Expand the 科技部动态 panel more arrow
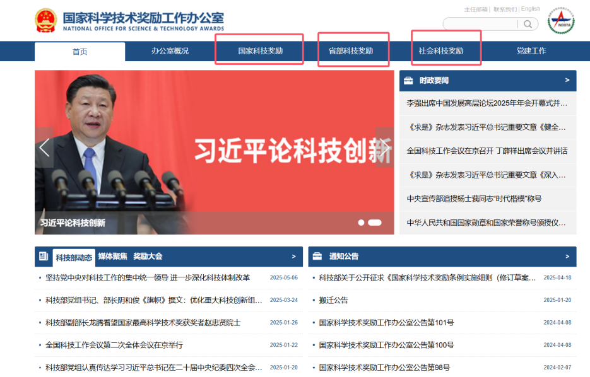Viewport: 590px width, 377px height. 293,257
